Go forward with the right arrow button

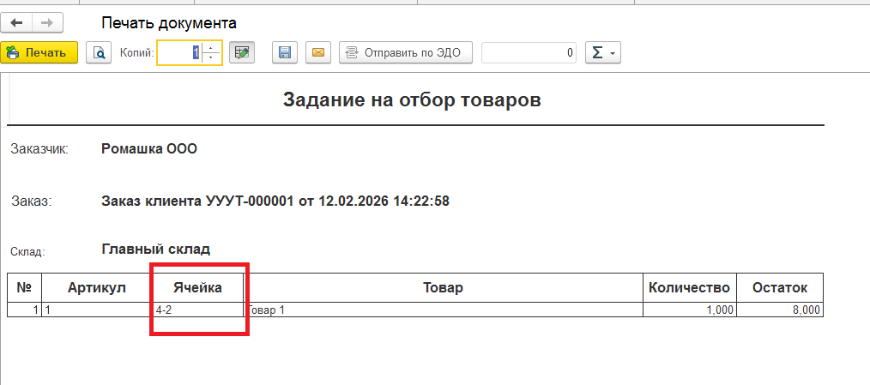click(x=48, y=23)
